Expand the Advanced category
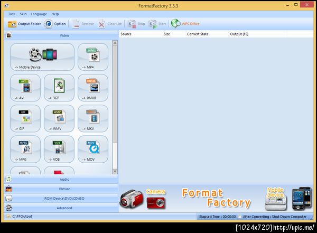Viewport: 317px width, 233px height. pyautogui.click(x=61, y=208)
